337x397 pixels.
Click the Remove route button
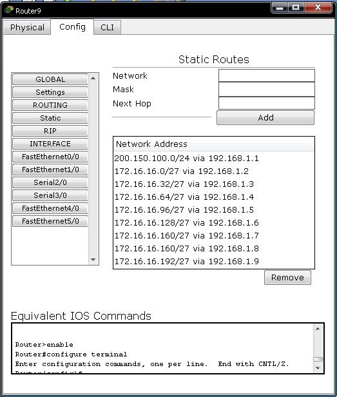(287, 278)
